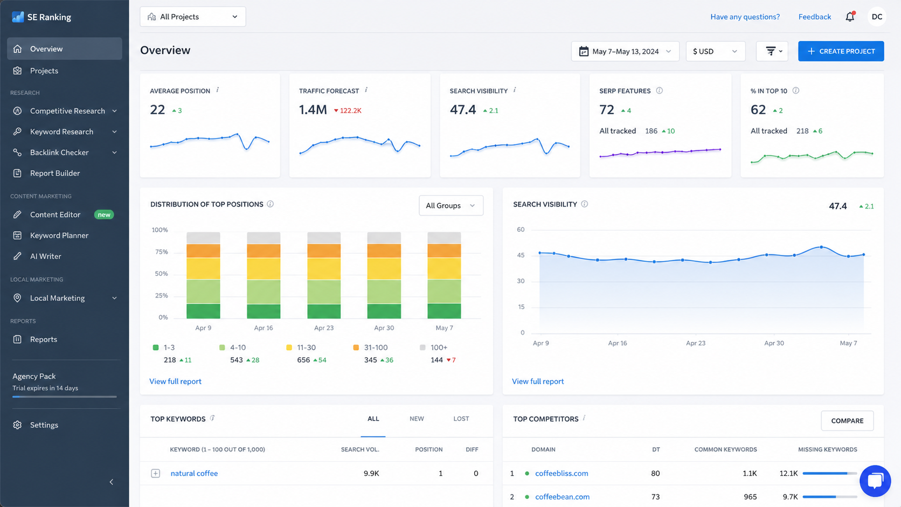Click the May 7 stacked bar

point(444,275)
